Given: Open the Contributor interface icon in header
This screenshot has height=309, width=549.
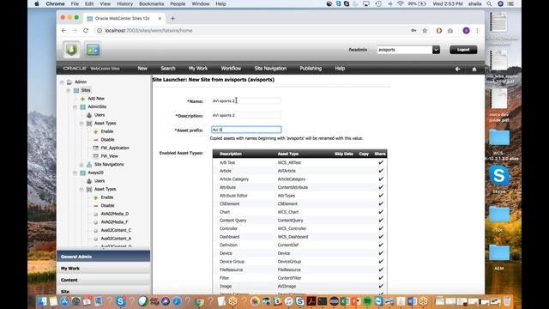Looking at the screenshot, I should coord(93,50).
